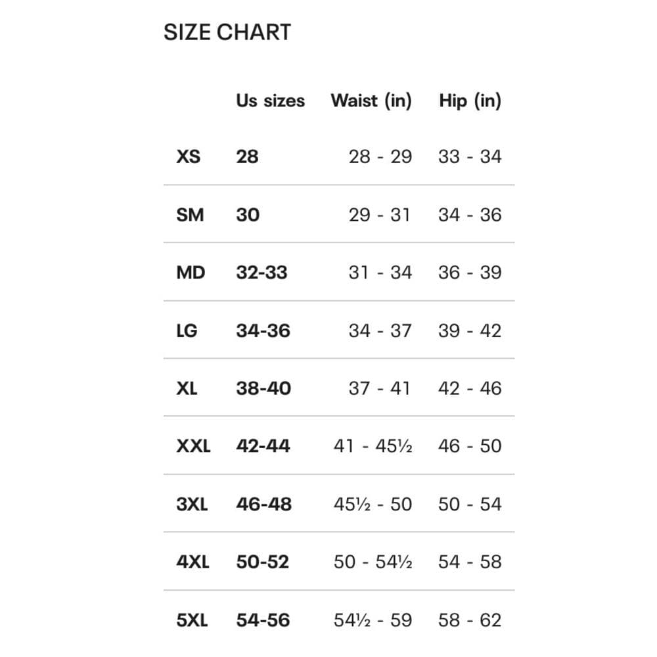Click the 3XL size row label
Viewport: 657px width, 657px height.
[192, 504]
